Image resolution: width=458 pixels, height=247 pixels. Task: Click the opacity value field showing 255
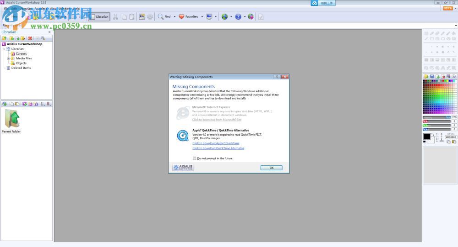click(454, 117)
